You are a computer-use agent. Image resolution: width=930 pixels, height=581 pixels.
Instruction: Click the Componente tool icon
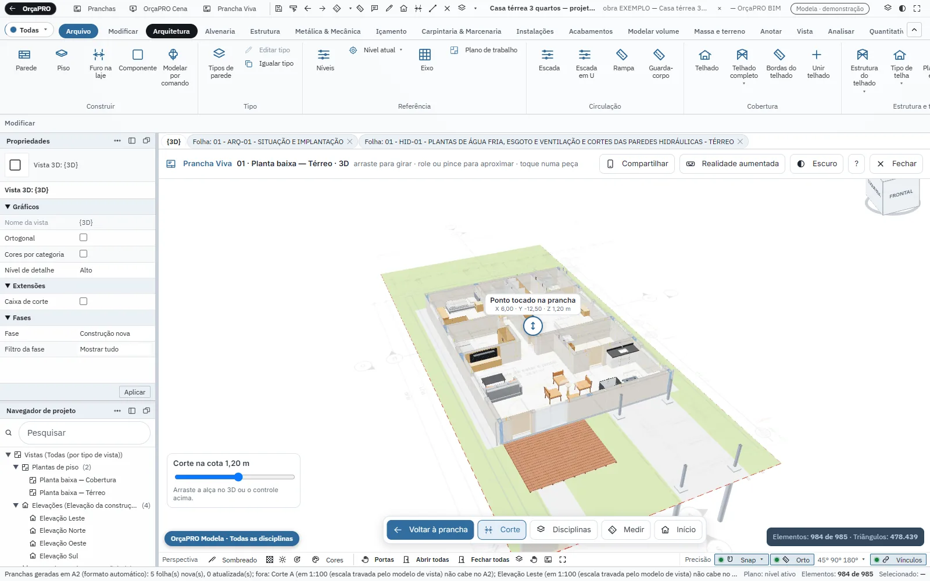pos(138,55)
